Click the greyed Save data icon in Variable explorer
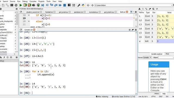 pos(143,9)
